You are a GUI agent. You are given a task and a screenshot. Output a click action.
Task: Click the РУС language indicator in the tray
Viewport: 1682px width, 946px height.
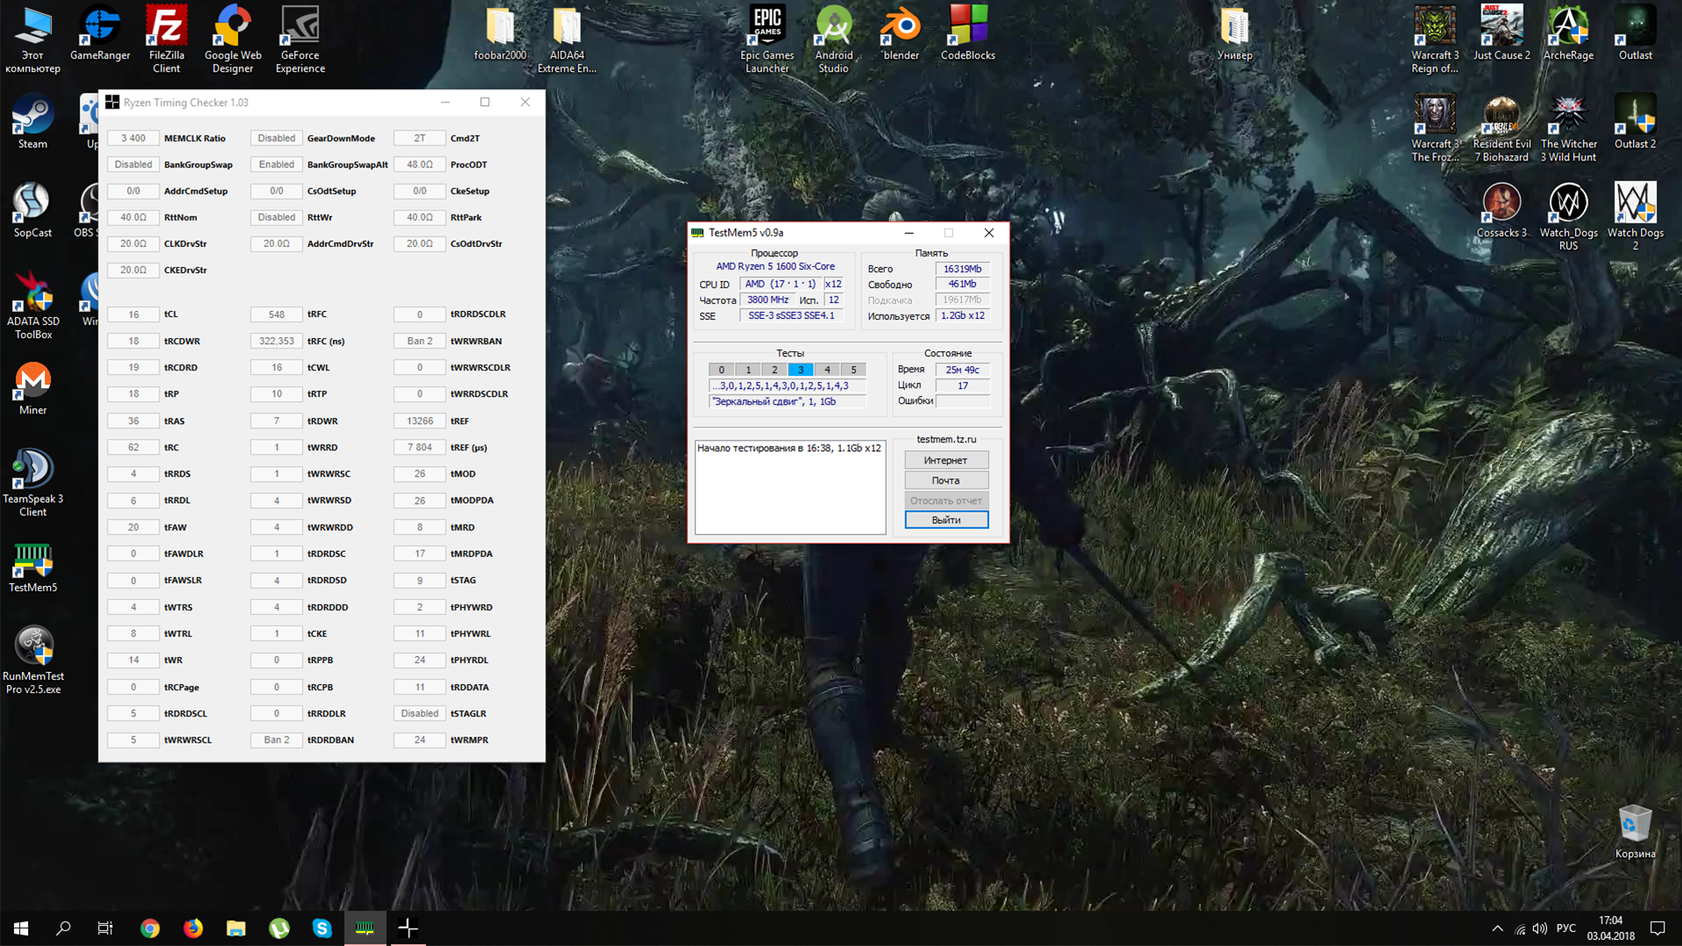click(x=1565, y=928)
